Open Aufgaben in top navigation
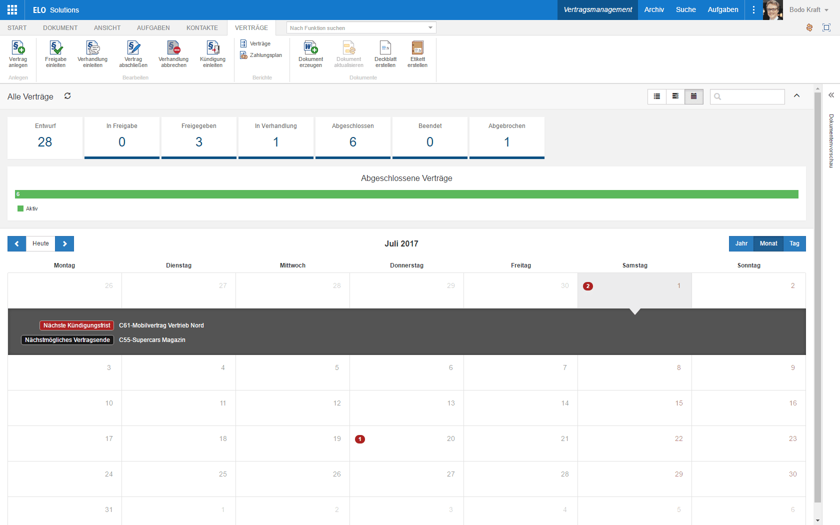 723,10
